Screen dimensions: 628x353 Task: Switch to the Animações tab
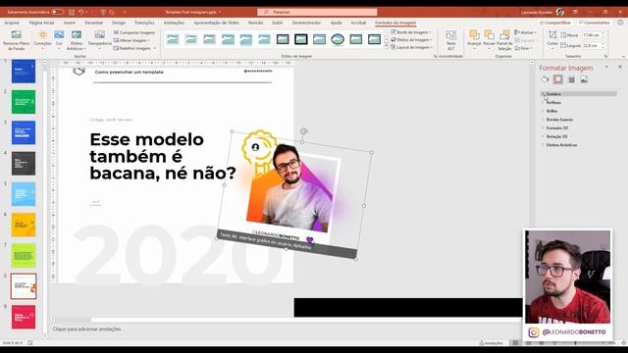coord(174,23)
